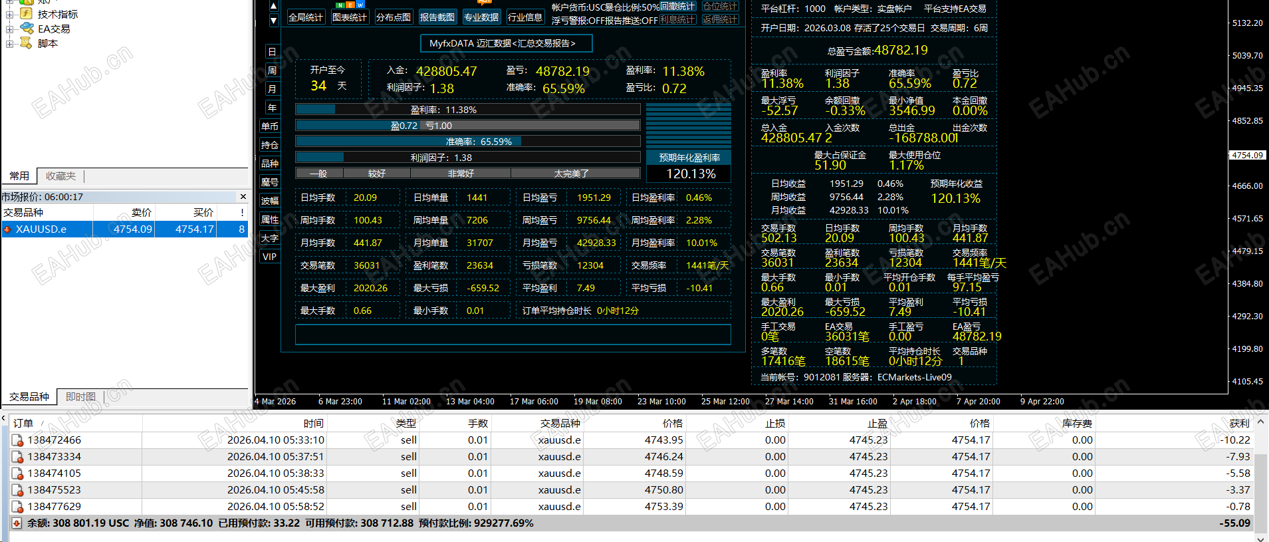The image size is (1269, 542).
Task: Open the 即时图 tick chart tab
Action: (x=80, y=396)
